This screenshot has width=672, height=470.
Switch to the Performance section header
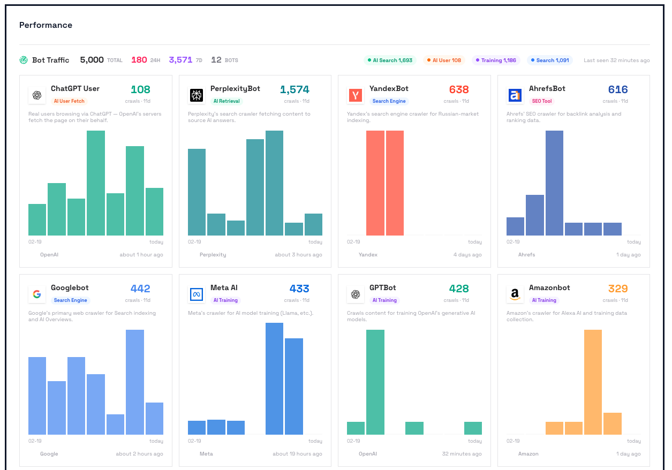(46, 25)
